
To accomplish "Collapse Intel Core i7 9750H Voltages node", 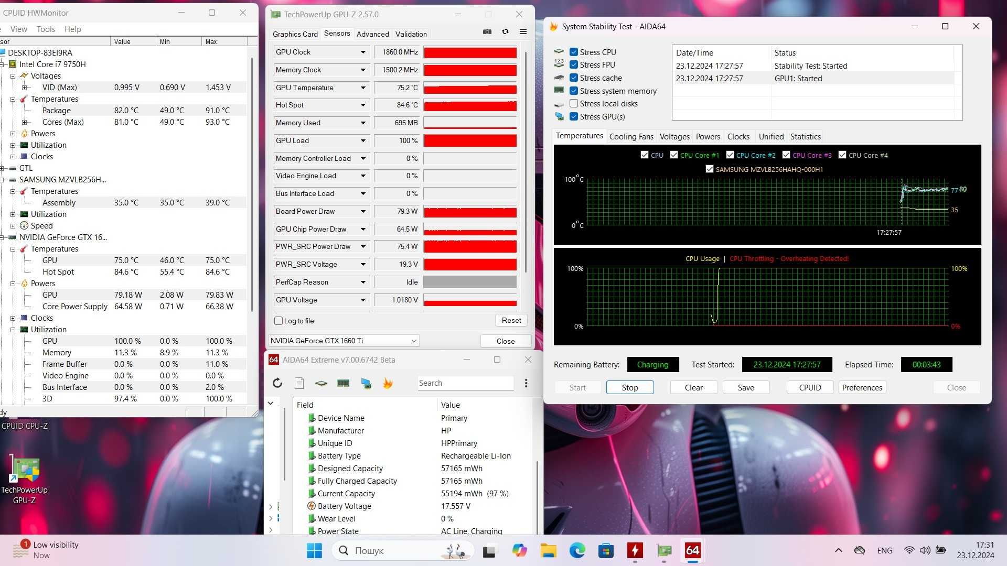I will point(13,76).
